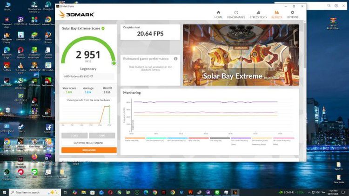The width and height of the screenshot is (349, 196).
Task: Open the Options tab
Action: [x=293, y=14]
